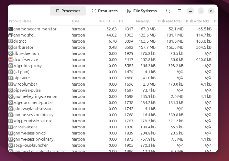Select the pipewire-pulse process name

[27, 90]
